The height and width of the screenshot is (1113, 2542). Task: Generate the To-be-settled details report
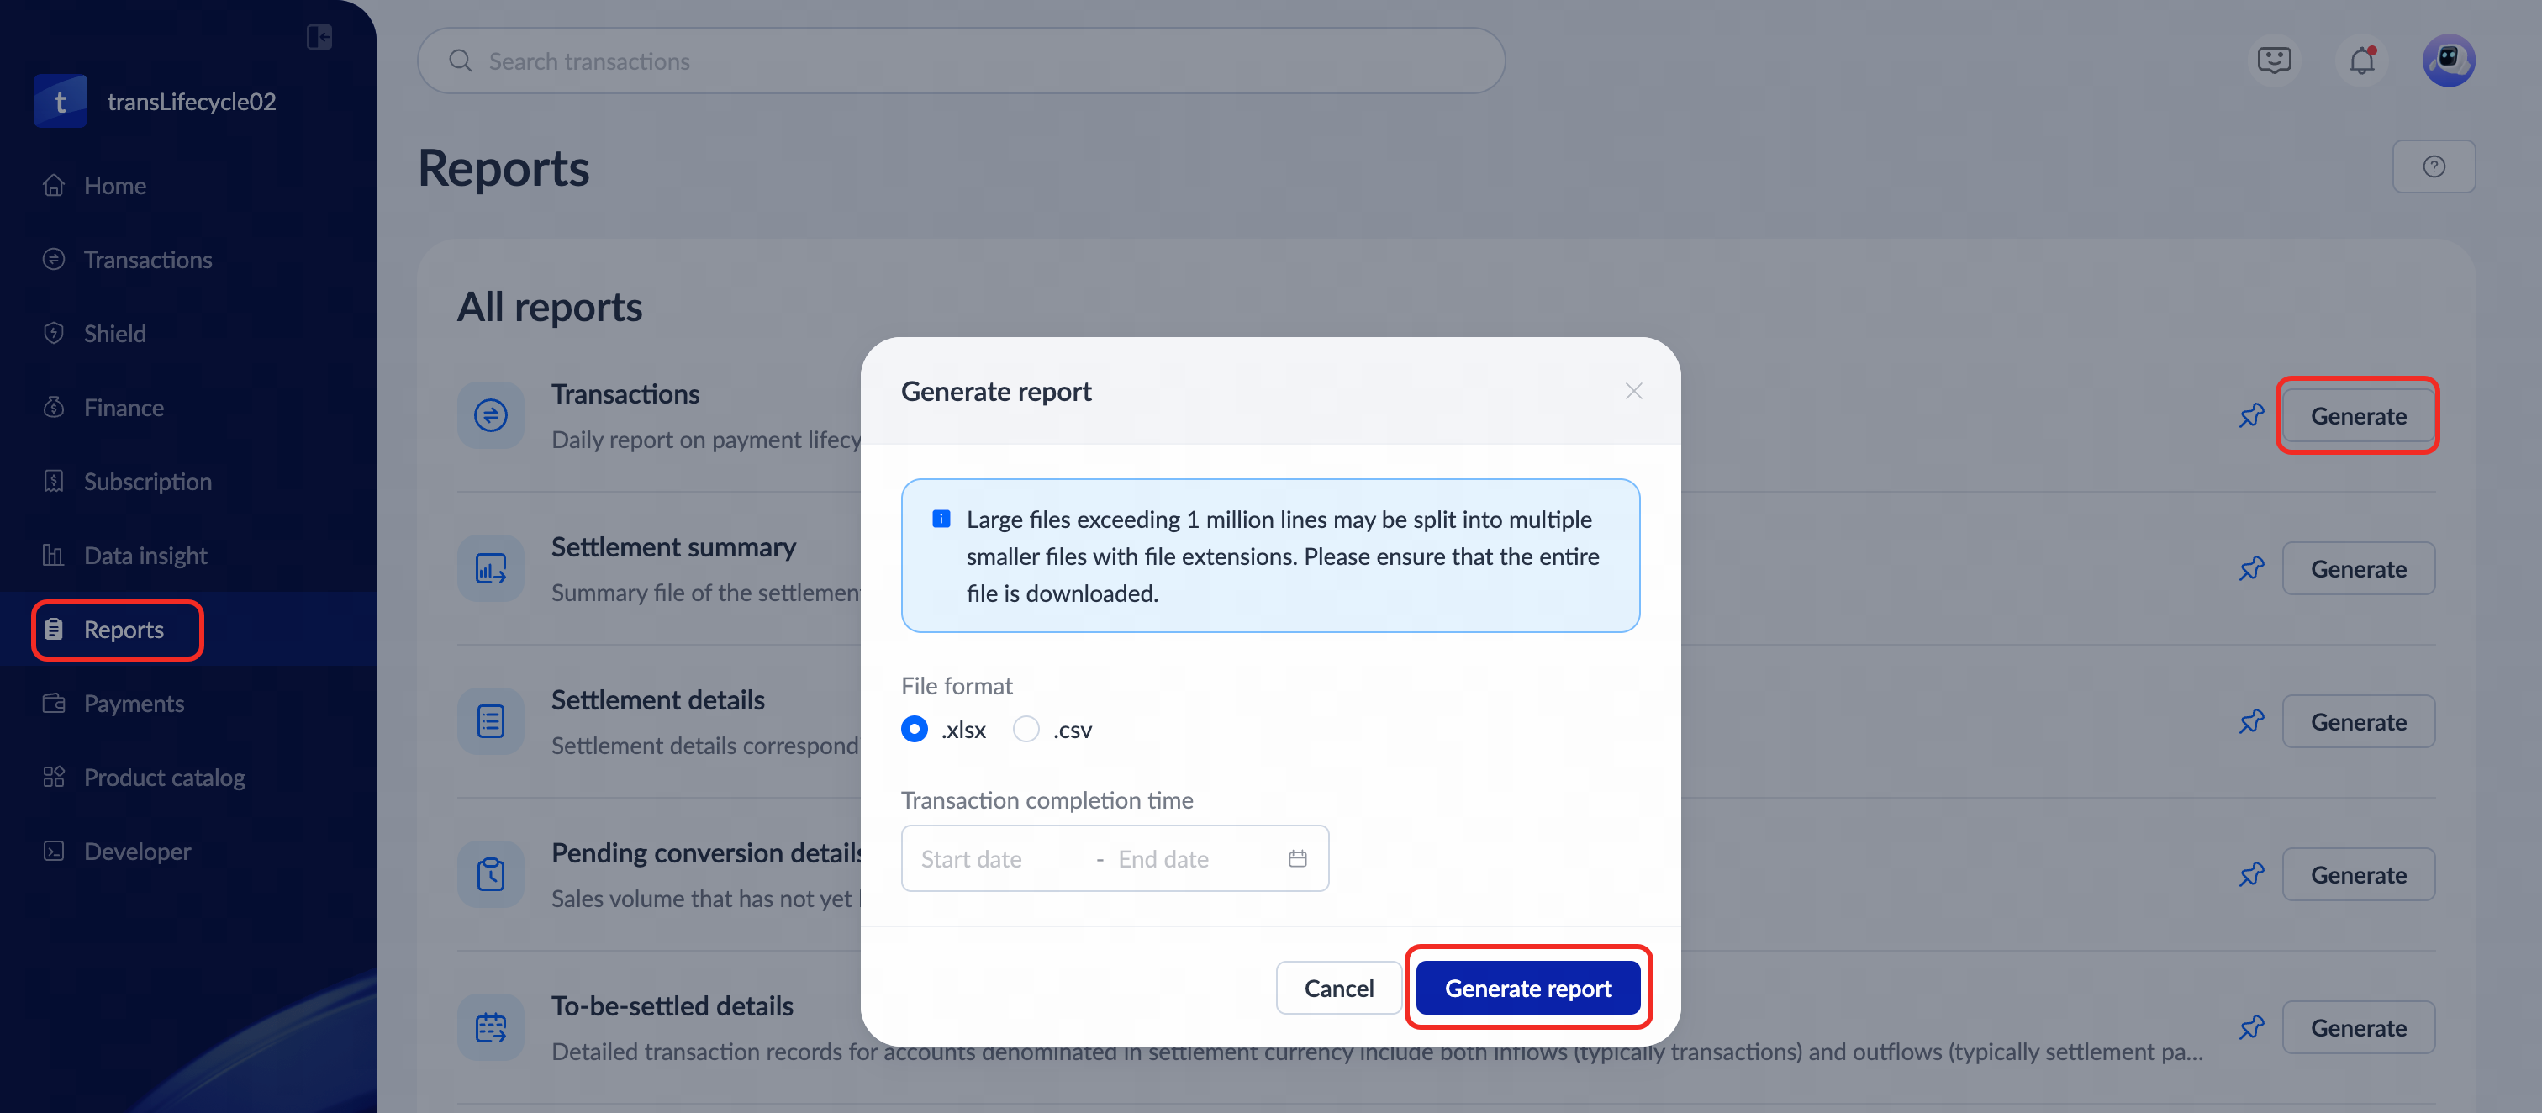point(2357,1028)
